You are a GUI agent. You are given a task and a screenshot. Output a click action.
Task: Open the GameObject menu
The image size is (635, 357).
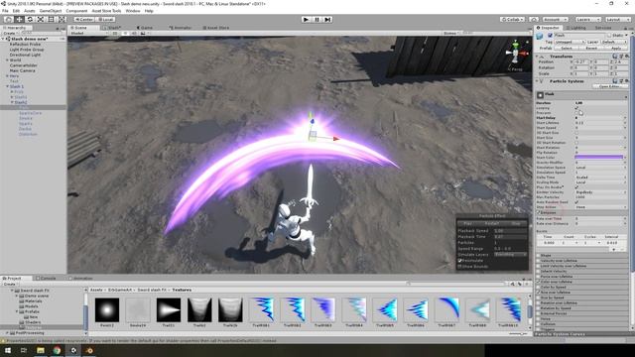pyautogui.click(x=51, y=11)
